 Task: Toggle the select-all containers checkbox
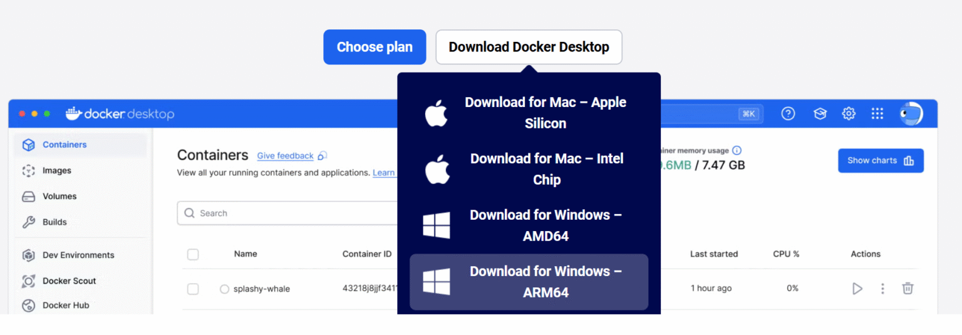pos(193,254)
